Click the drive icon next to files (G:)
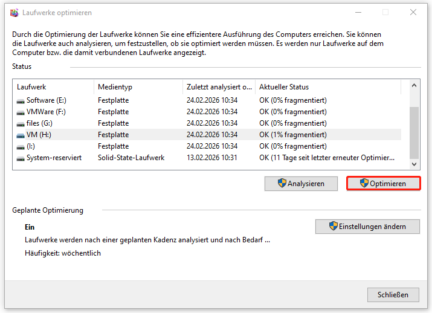This screenshot has height=313, width=432. (21, 124)
